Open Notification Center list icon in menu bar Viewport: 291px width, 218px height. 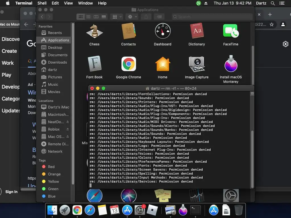282,3
